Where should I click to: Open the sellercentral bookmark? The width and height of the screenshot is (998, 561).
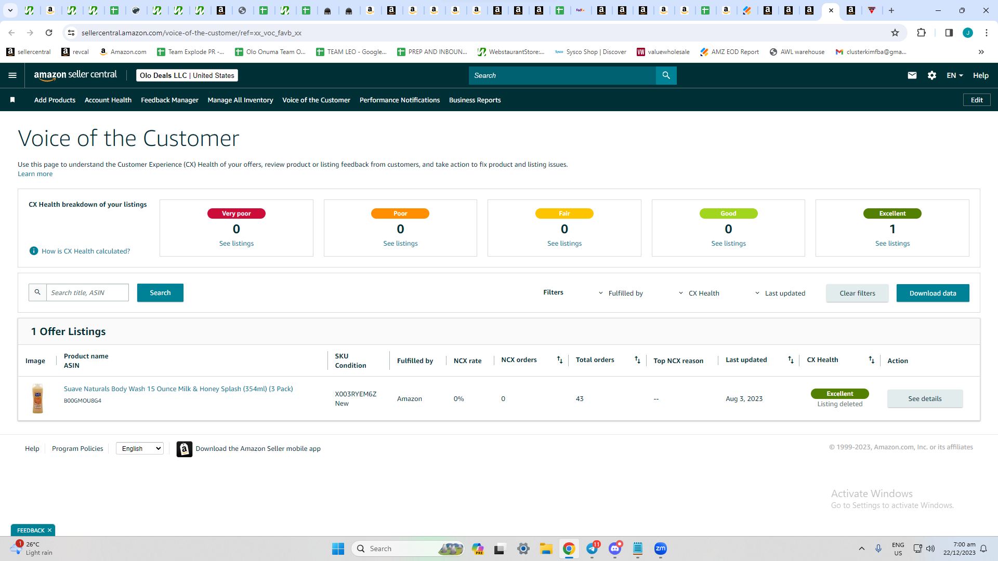(x=29, y=52)
